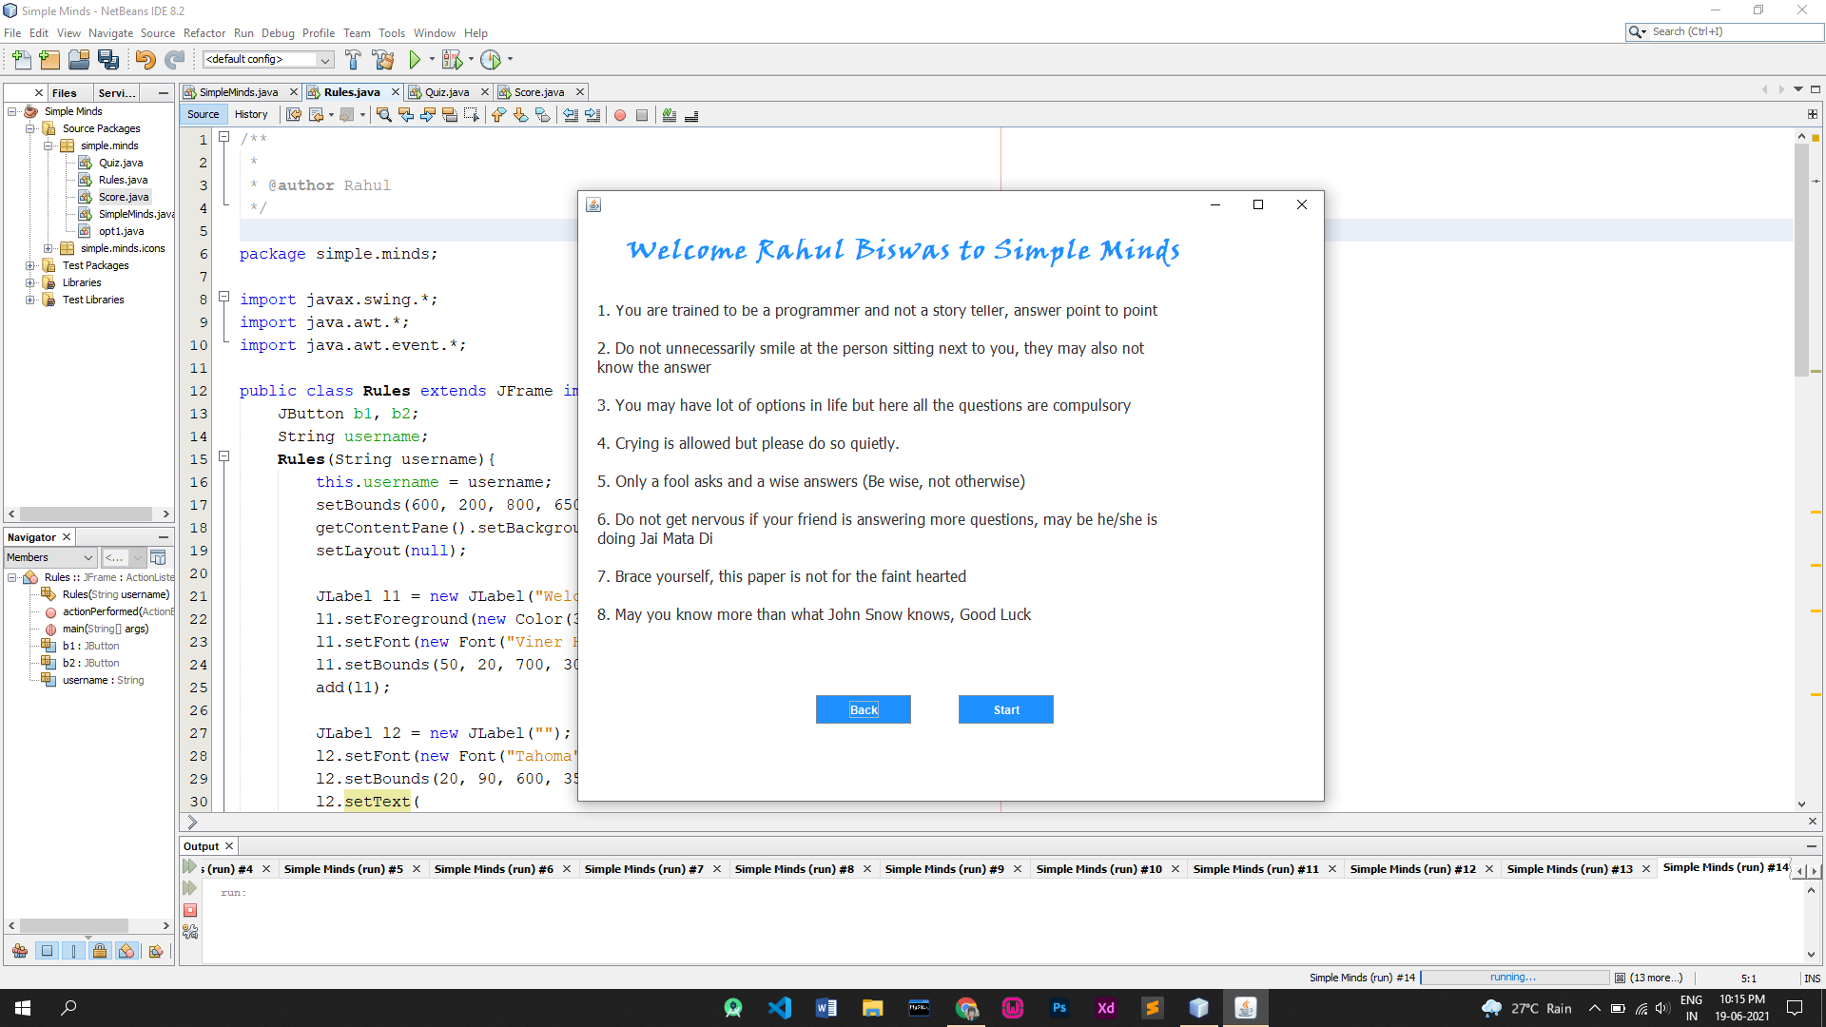Click the Run Project toolbar icon
Screen dimensions: 1826x1027
click(x=415, y=59)
